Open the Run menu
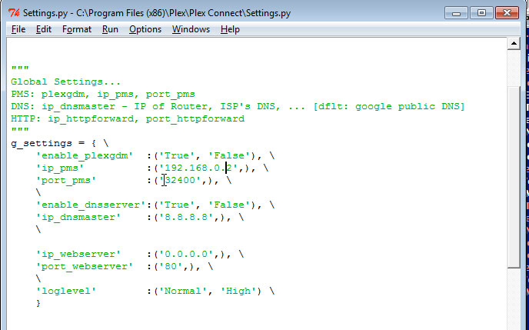This screenshot has height=330, width=529. (110, 29)
